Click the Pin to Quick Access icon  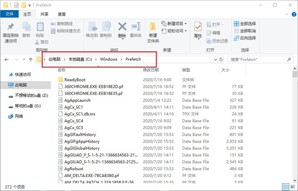click(x=11, y=27)
